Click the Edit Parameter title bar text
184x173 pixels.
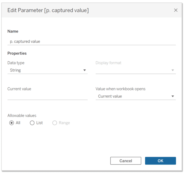click(x=48, y=10)
